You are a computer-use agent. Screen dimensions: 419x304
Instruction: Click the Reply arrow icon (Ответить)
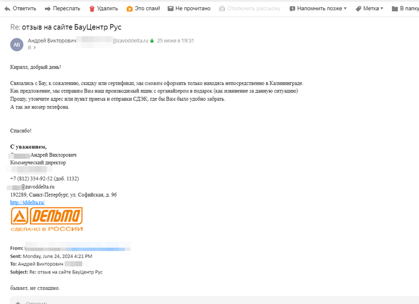click(x=6, y=9)
